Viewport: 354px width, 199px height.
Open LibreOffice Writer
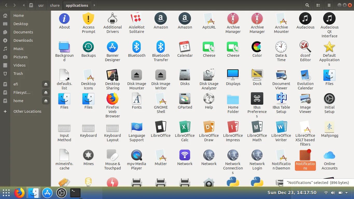coord(281,127)
